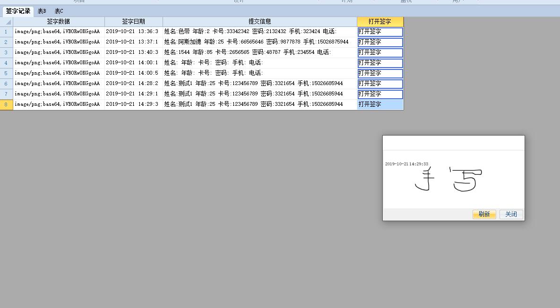Select row header 2
This screenshot has width=560, height=308.
(x=7, y=42)
